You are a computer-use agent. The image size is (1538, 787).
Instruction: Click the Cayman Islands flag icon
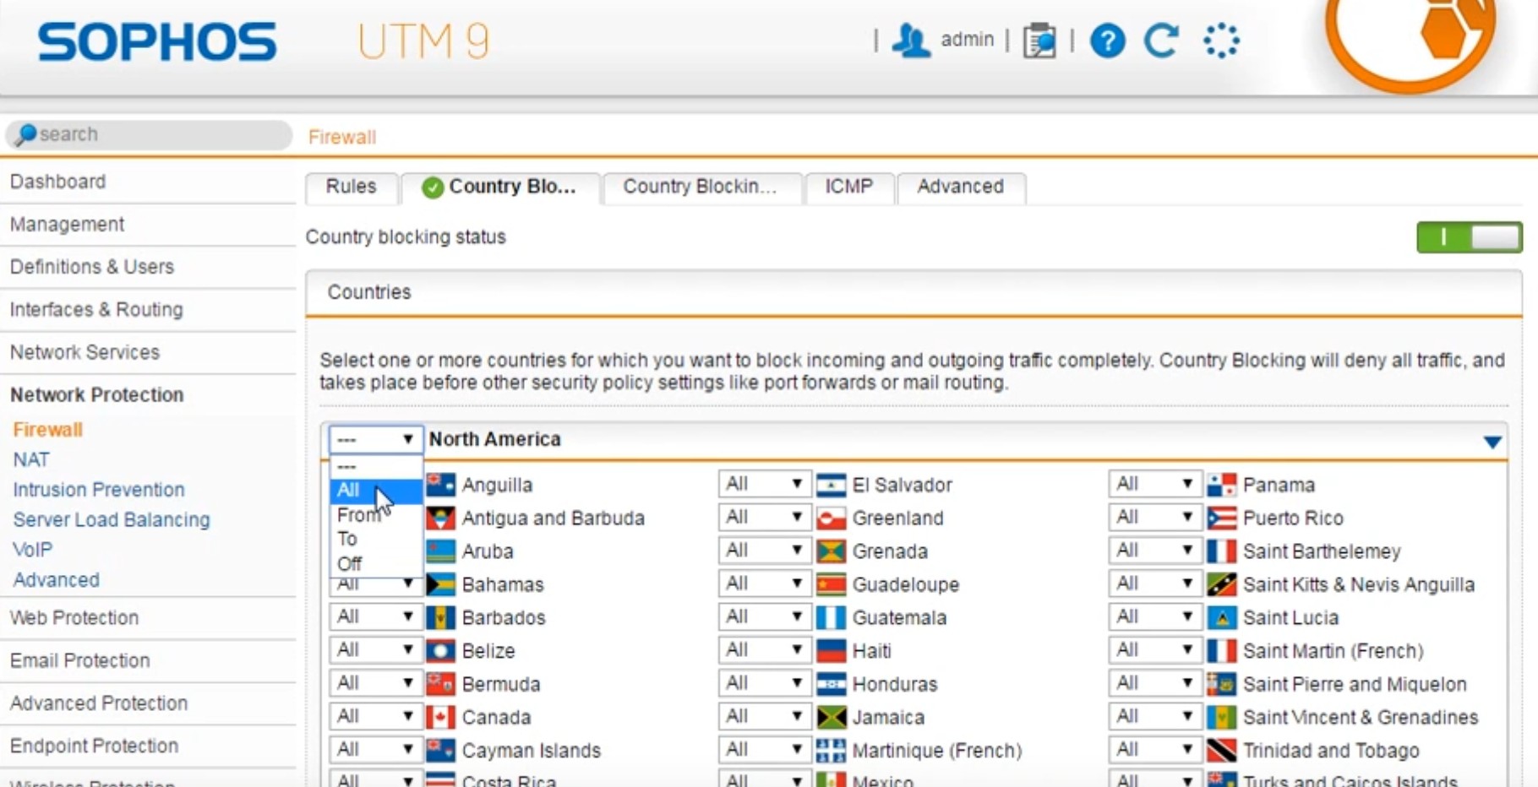(440, 750)
